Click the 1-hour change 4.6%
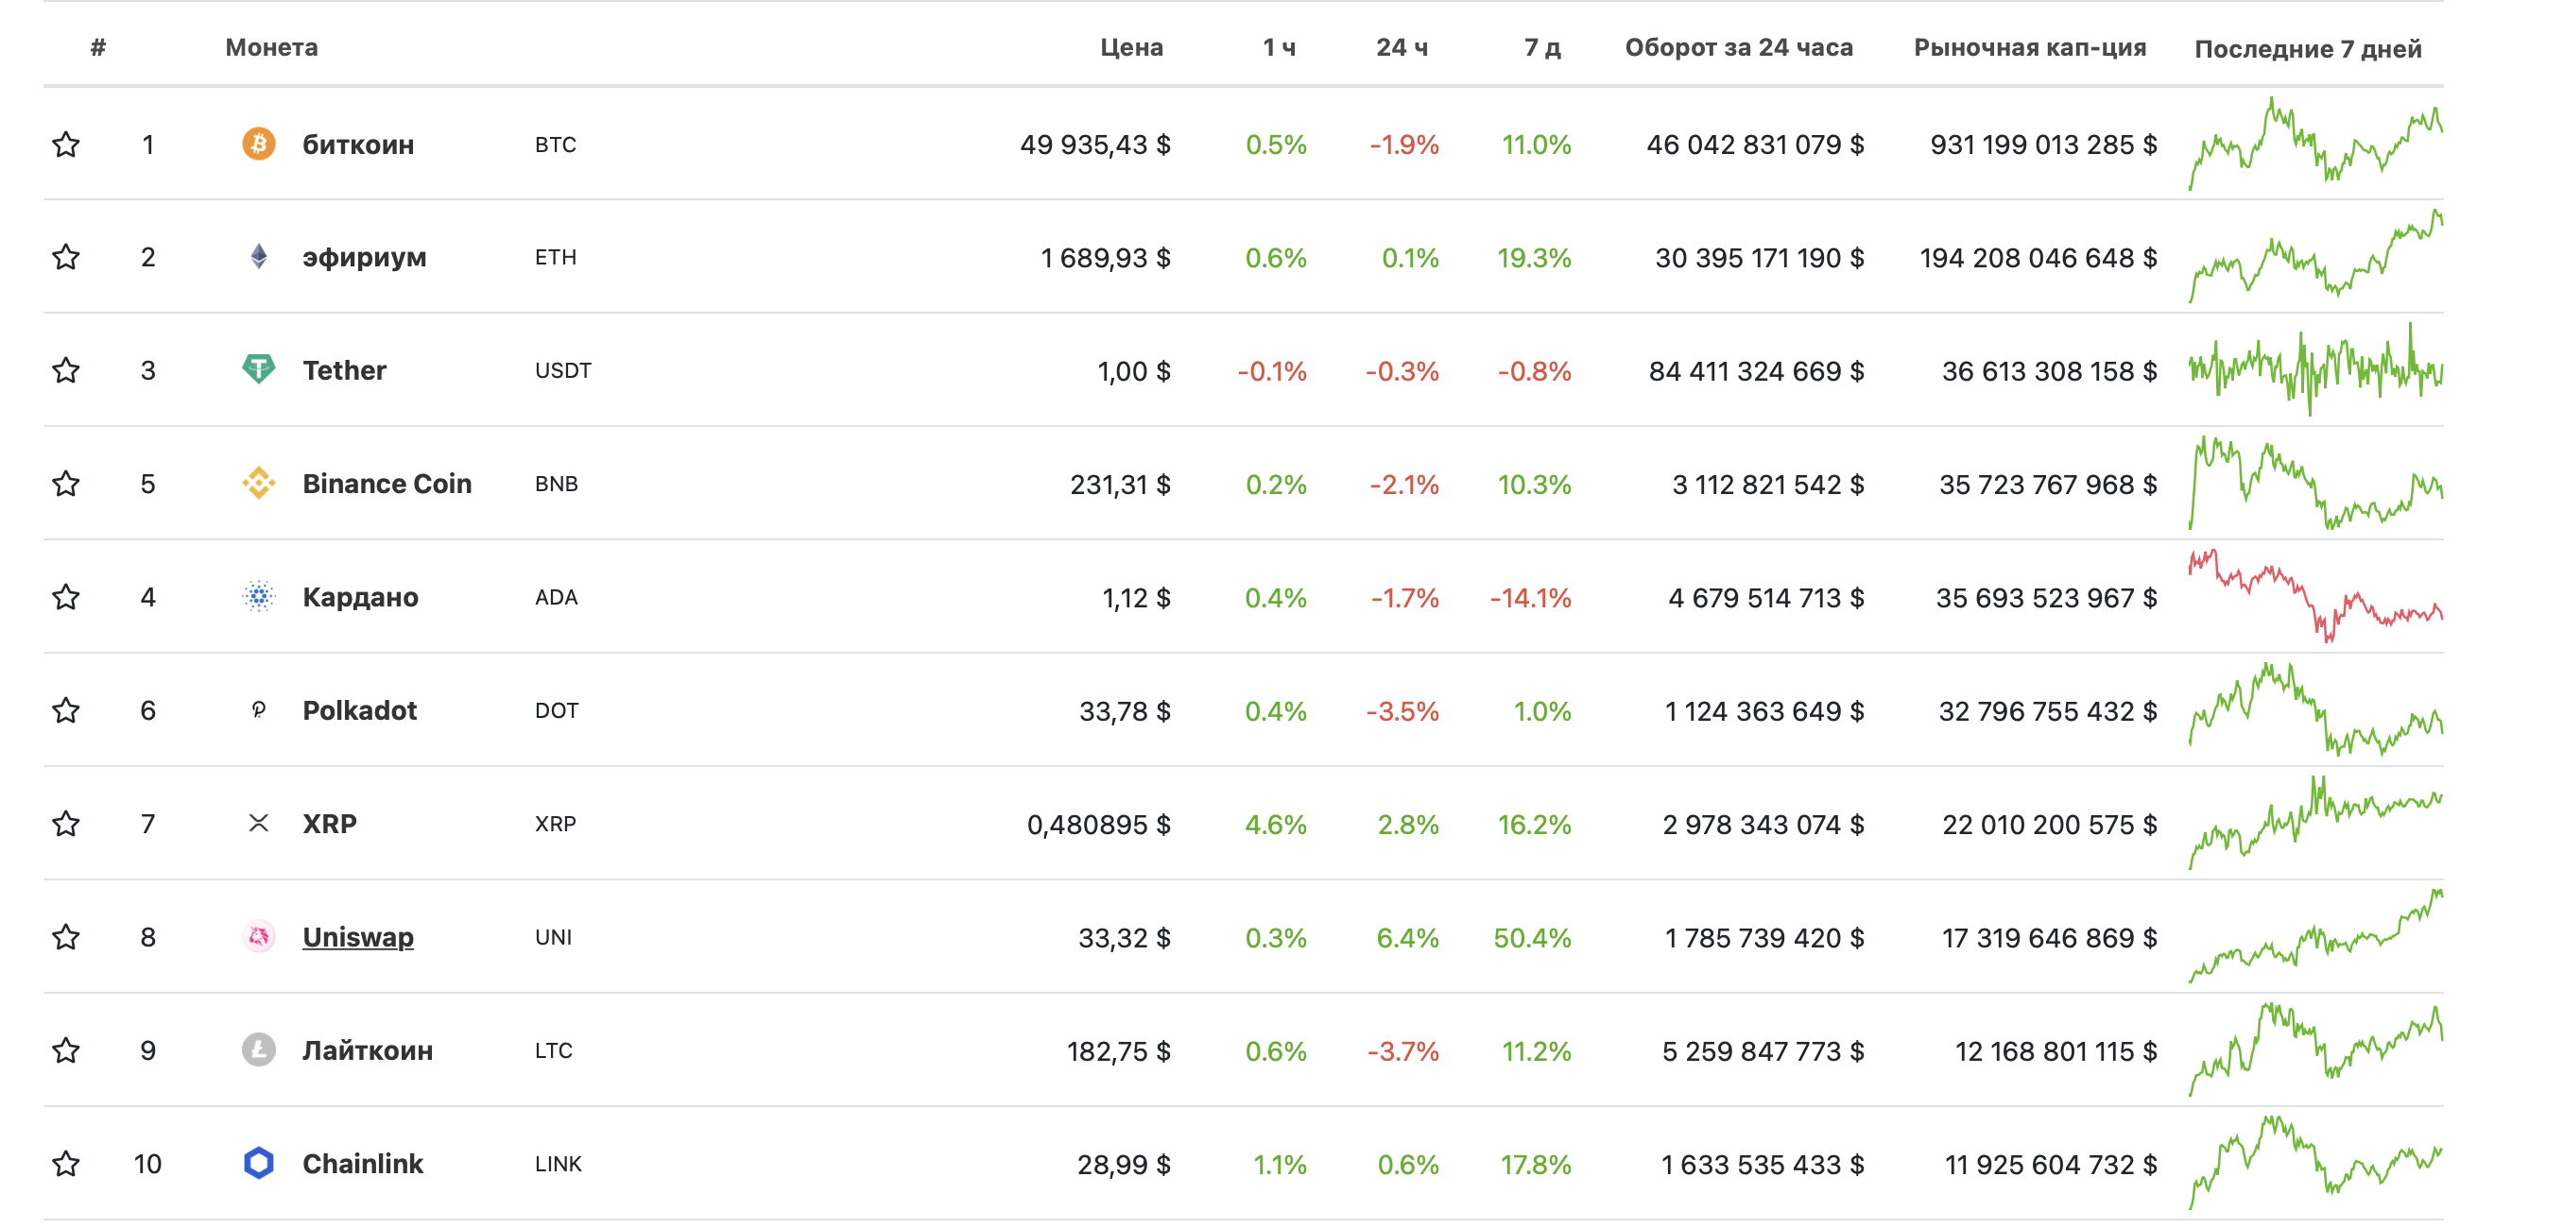Image resolution: width=2563 pixels, height=1228 pixels. coord(1276,826)
